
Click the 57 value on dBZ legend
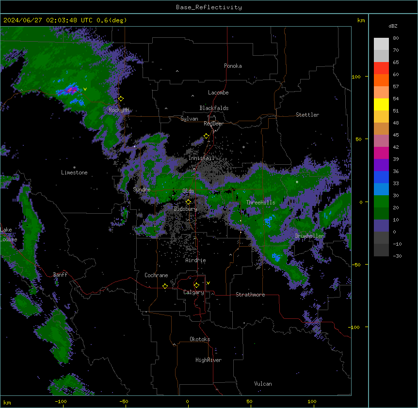[396, 87]
